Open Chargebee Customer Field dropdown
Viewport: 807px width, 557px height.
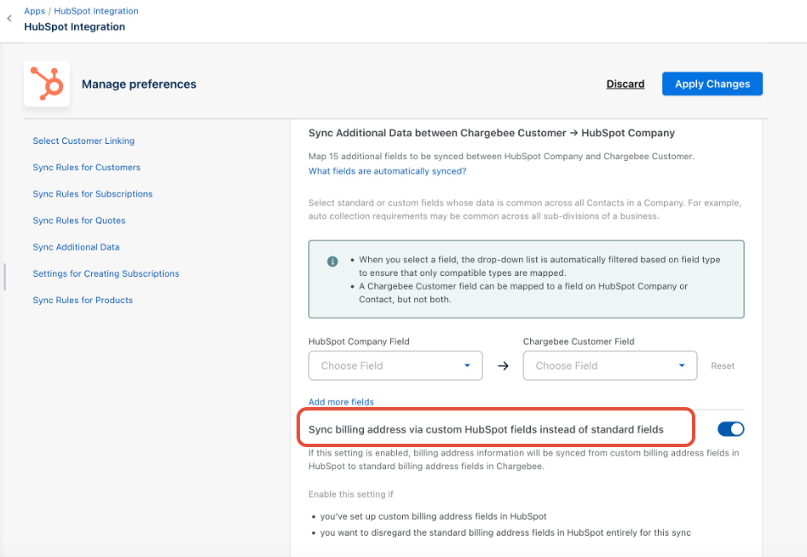[609, 366]
